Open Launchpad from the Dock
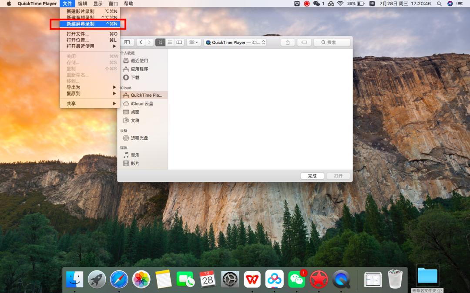This screenshot has height=293, width=470. [x=97, y=280]
